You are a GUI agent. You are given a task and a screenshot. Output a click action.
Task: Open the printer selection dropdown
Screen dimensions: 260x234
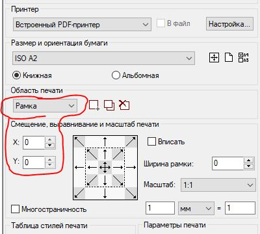pyautogui.click(x=82, y=25)
